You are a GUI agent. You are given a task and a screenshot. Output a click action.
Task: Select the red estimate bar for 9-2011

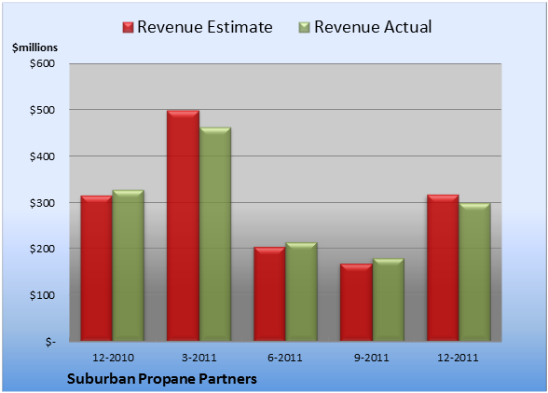[356, 302]
